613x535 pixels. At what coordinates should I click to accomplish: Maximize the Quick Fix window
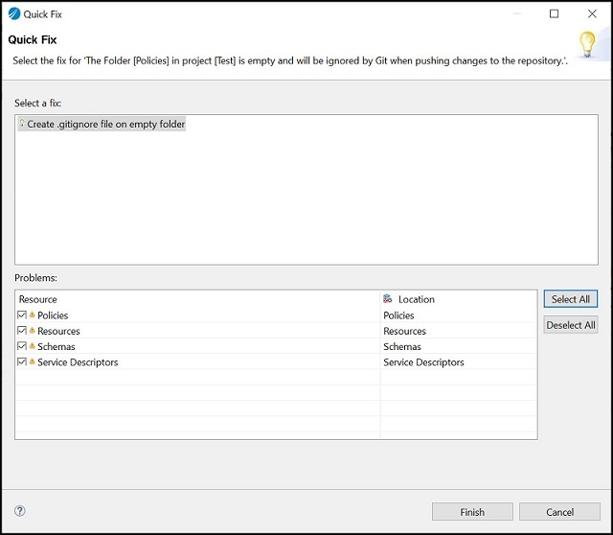[x=554, y=14]
